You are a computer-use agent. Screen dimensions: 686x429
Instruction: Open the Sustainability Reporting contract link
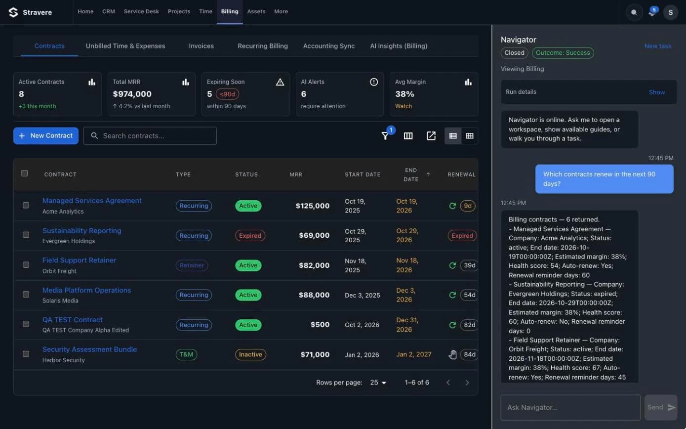click(82, 231)
